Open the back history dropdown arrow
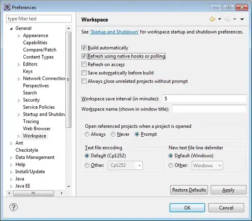The width and height of the screenshot is (252, 221). (219, 19)
